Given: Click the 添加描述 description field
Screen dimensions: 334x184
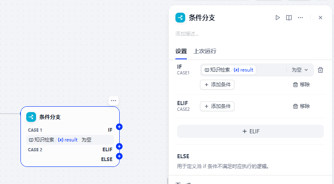Looking at the screenshot, I should [187, 34].
